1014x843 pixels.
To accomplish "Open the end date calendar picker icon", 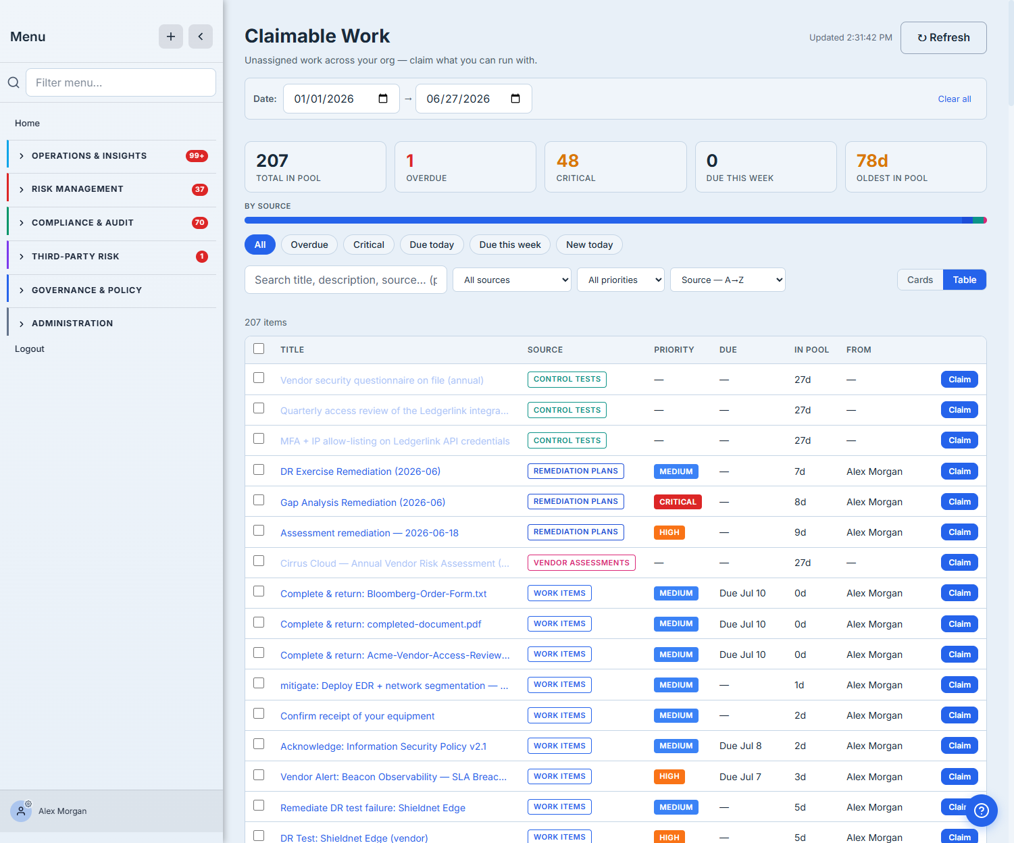I will coord(515,99).
